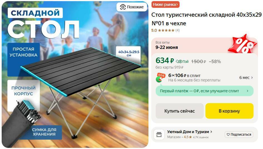The image size is (263, 149).
Task: Click the Split plan icon with the 006 badge
Action: coord(161,78)
